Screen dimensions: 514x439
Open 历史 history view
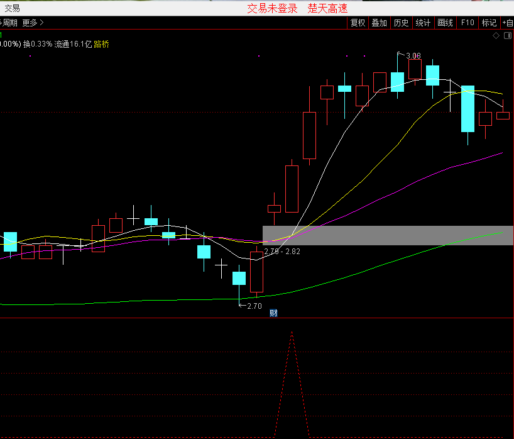click(x=401, y=23)
